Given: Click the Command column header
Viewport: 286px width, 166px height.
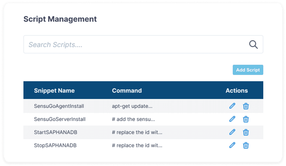Looking at the screenshot, I should [127, 91].
